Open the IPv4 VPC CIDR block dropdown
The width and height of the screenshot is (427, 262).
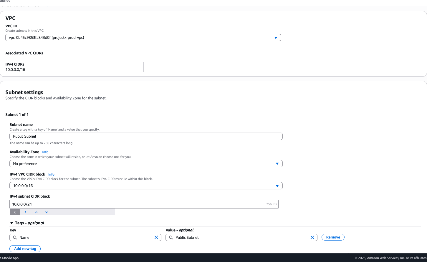point(146,186)
